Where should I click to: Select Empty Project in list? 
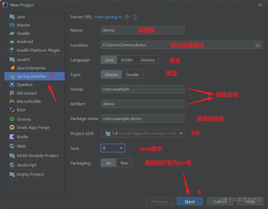coord(35,174)
